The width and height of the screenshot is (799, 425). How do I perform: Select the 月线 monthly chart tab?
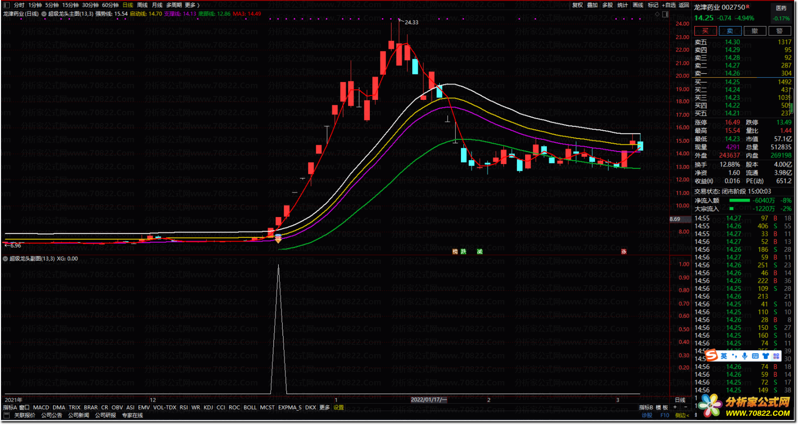(158, 5)
